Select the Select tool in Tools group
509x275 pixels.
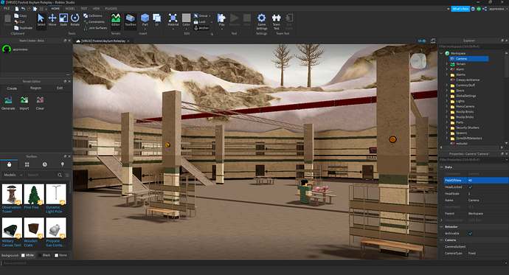point(41,20)
